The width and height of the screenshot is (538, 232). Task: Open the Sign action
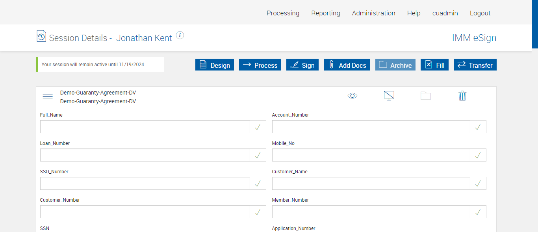(x=302, y=65)
